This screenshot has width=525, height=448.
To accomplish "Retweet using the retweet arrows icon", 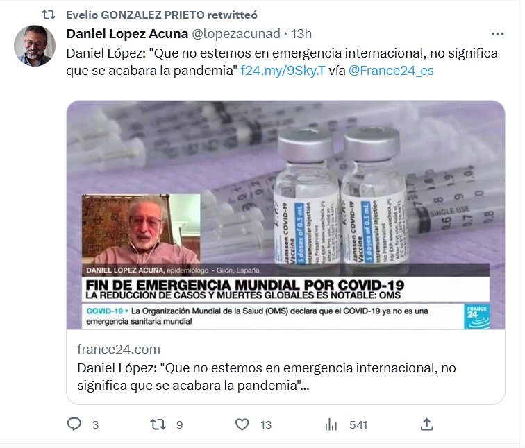I will click(x=158, y=424).
